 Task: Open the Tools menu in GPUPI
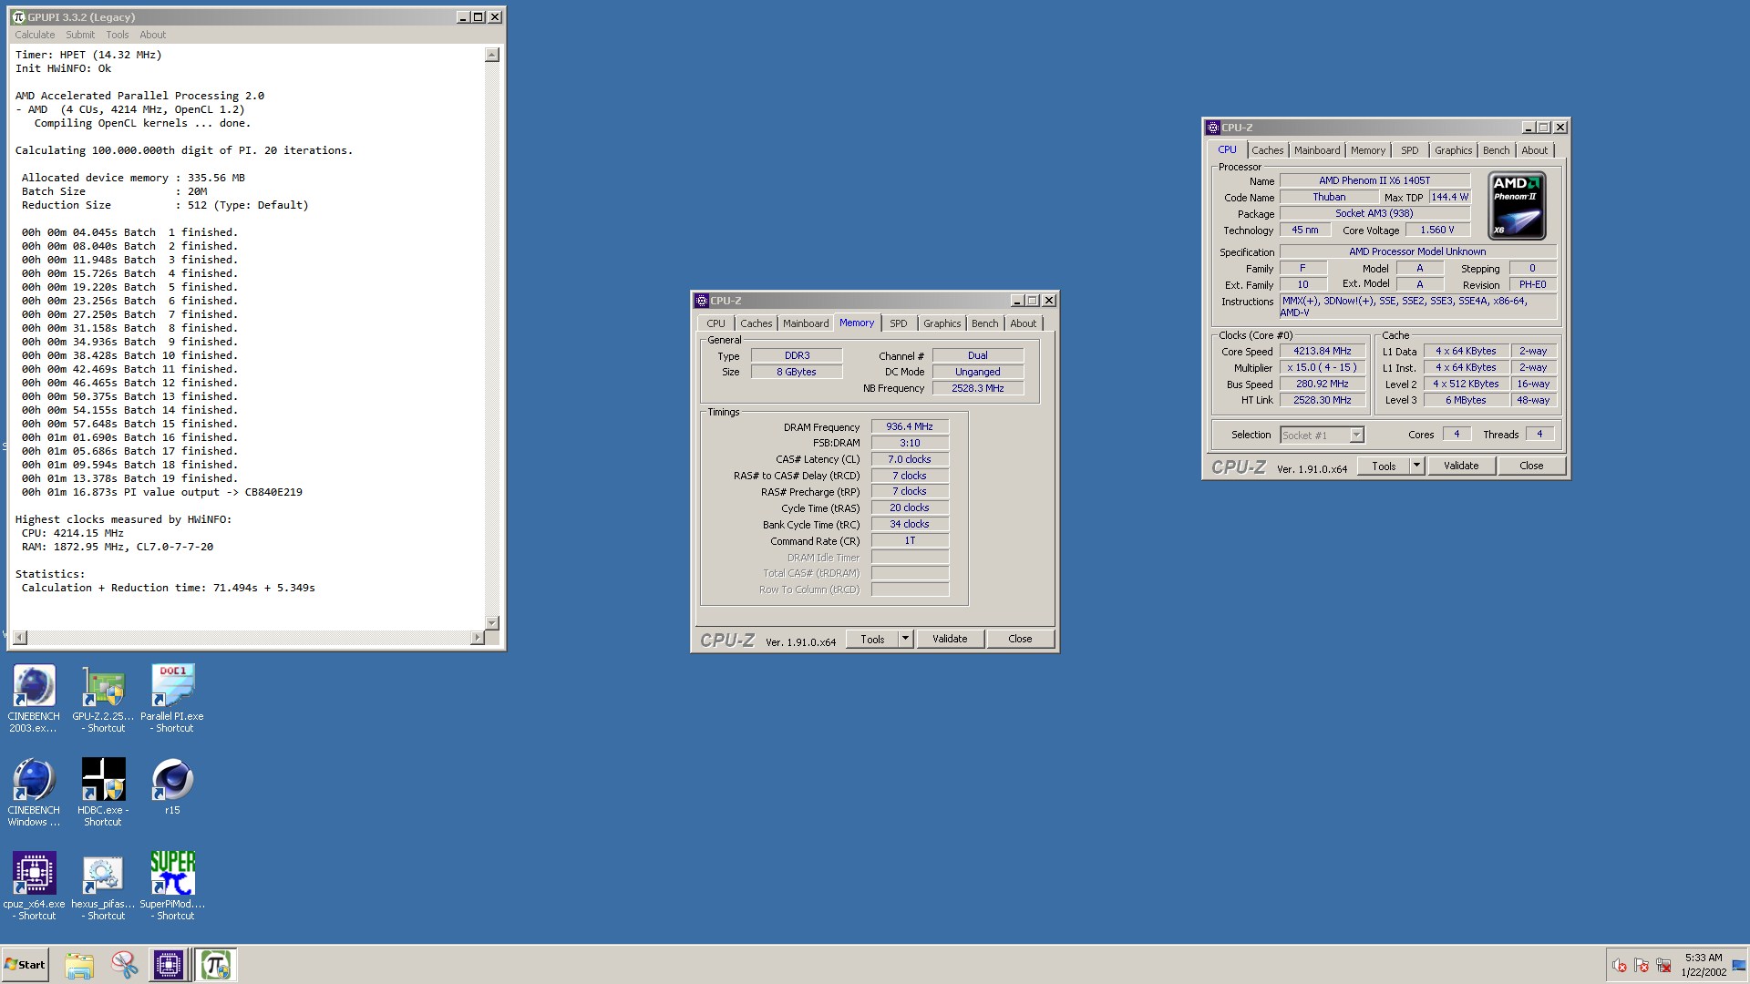click(x=118, y=35)
